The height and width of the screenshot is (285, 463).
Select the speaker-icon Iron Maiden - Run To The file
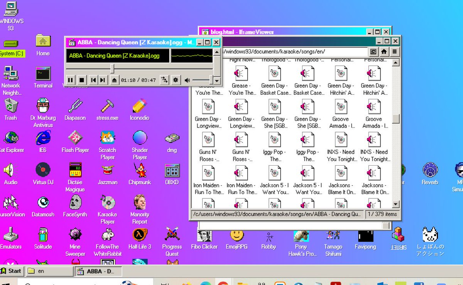242,181
